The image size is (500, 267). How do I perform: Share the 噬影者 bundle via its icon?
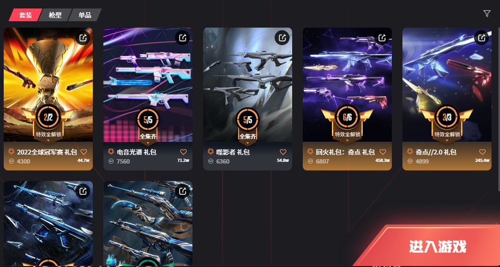(282, 38)
